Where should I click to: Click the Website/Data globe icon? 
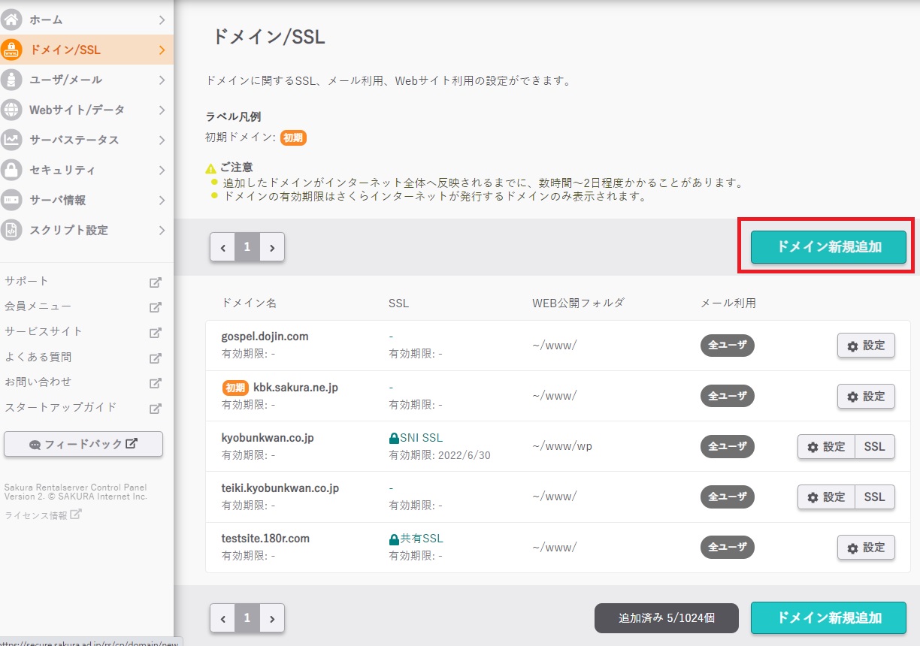click(x=11, y=110)
